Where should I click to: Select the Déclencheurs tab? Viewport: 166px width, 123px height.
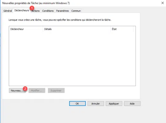tap(22, 10)
